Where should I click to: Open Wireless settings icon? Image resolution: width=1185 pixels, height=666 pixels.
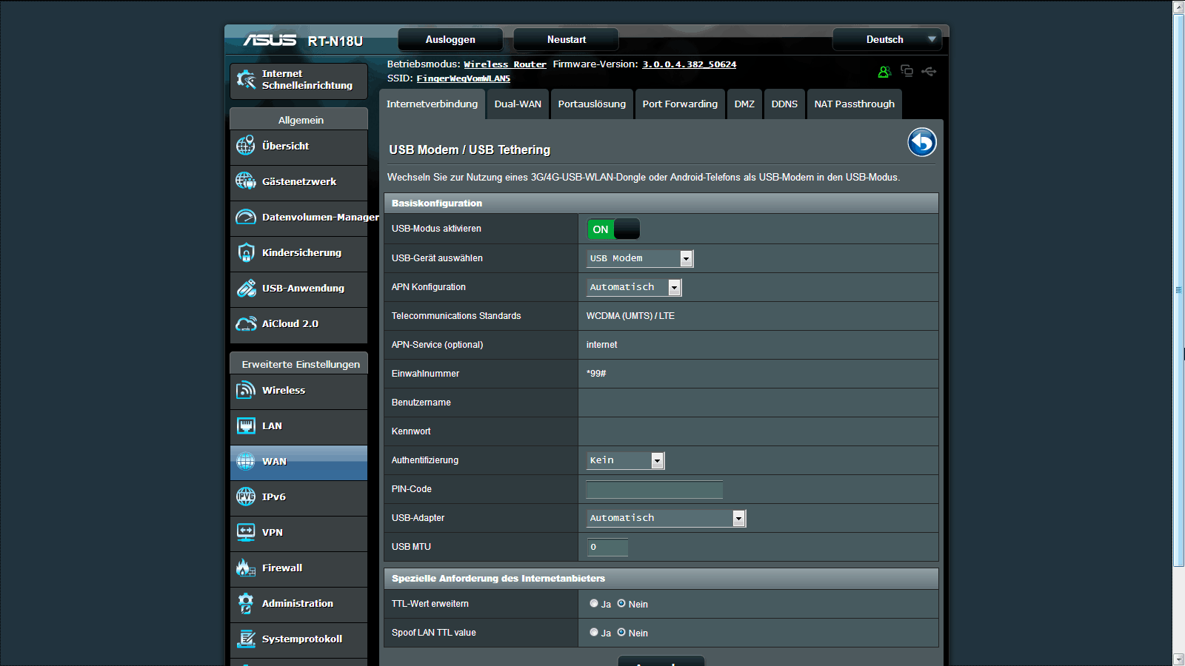click(x=246, y=390)
